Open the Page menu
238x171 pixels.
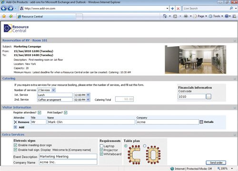tap(200, 16)
